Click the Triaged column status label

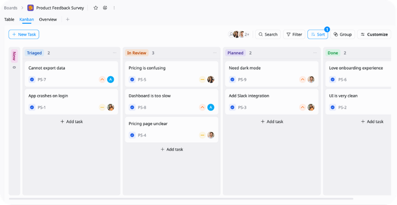point(34,53)
